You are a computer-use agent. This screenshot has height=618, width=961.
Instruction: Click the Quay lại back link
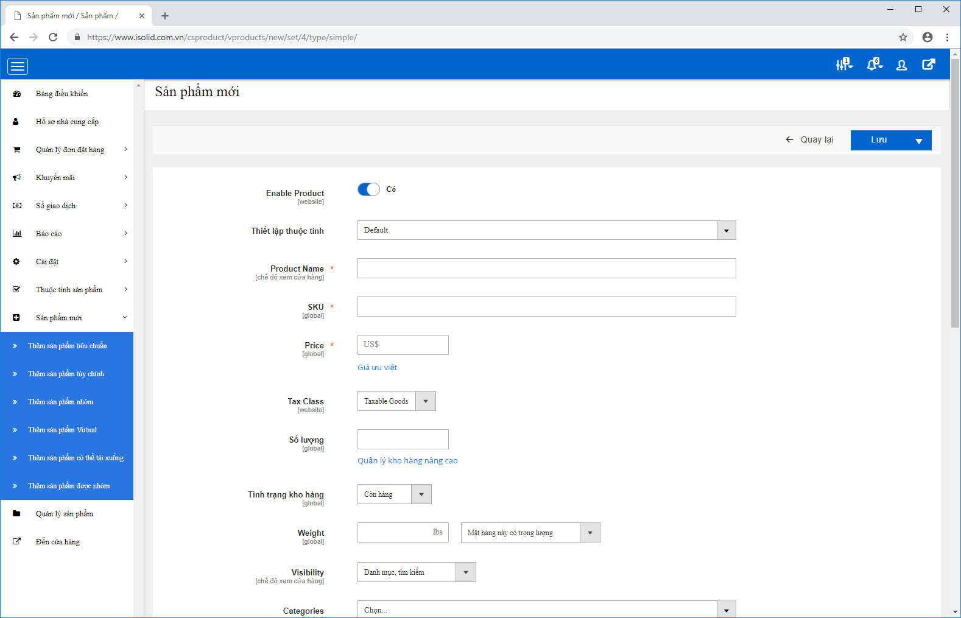pos(809,139)
